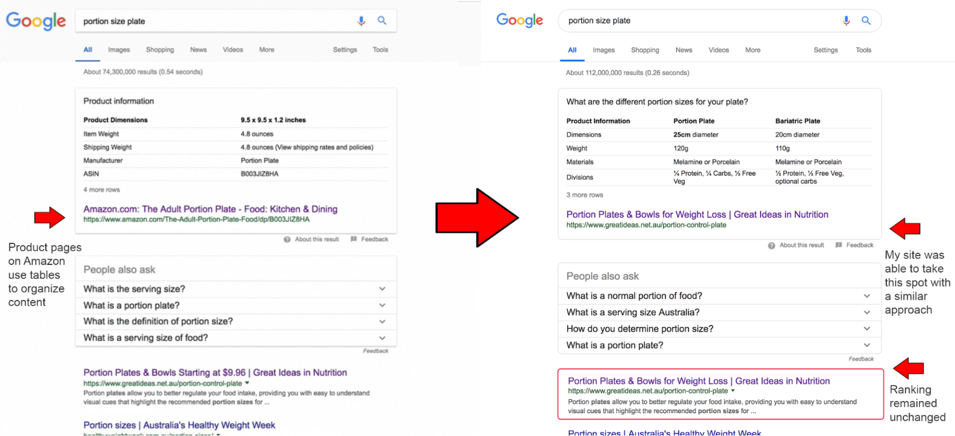Image resolution: width=955 pixels, height=436 pixels.
Task: Open URL dropdown arrow of left greatideas result
Action: click(x=247, y=383)
